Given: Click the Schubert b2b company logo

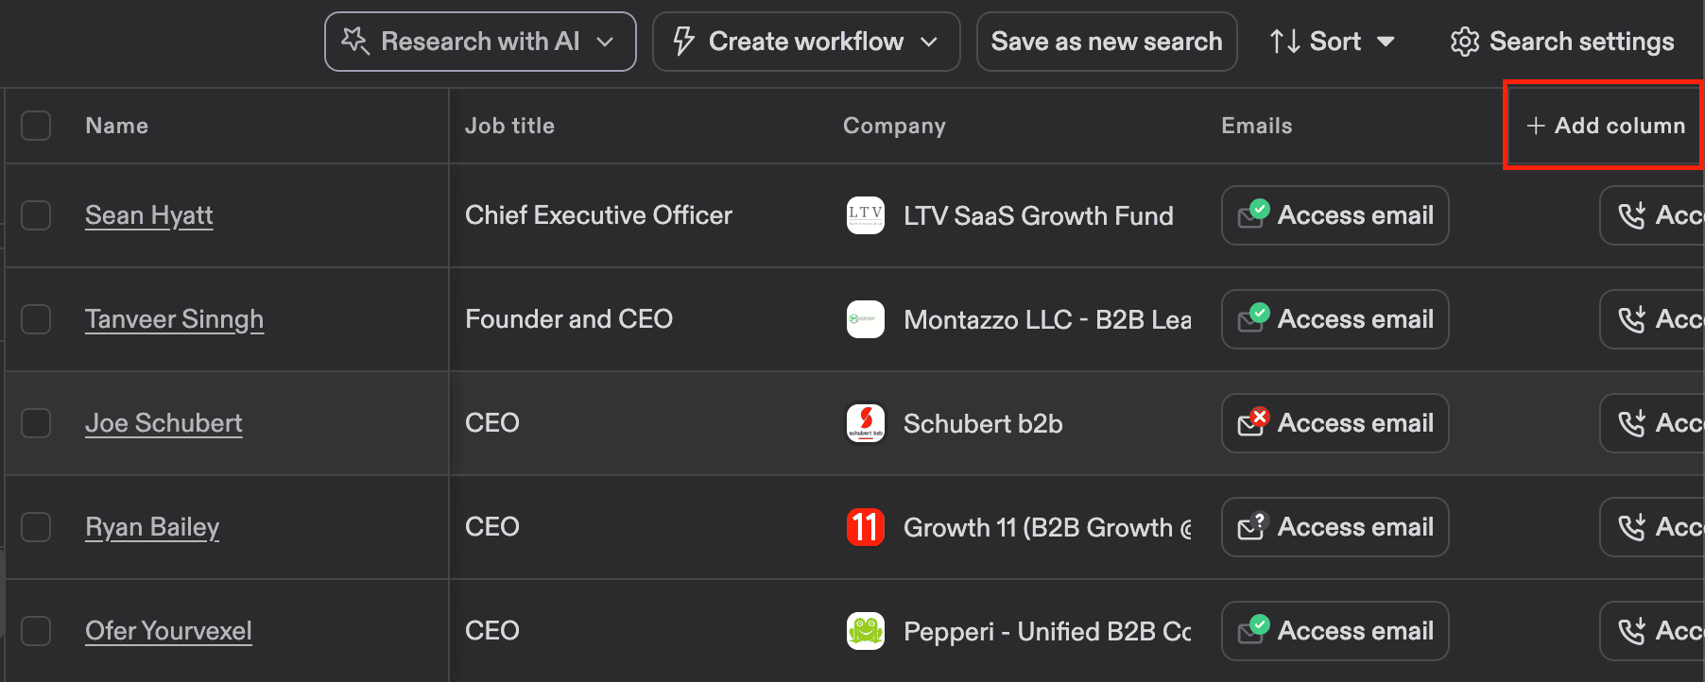Looking at the screenshot, I should point(865,423).
